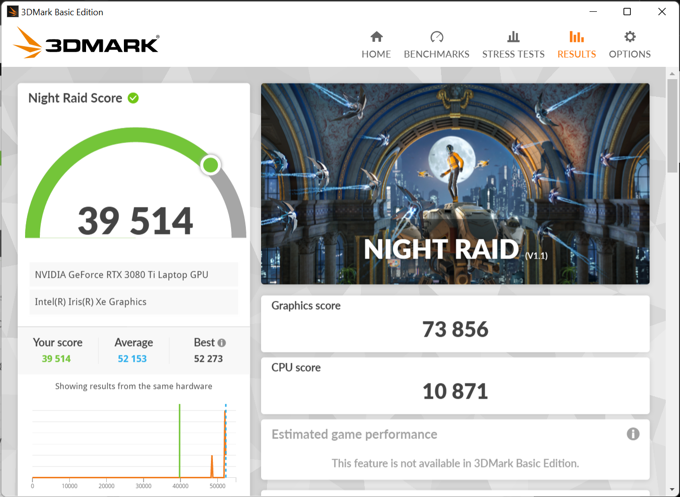Click the 3DMark title bar app icon

point(12,12)
